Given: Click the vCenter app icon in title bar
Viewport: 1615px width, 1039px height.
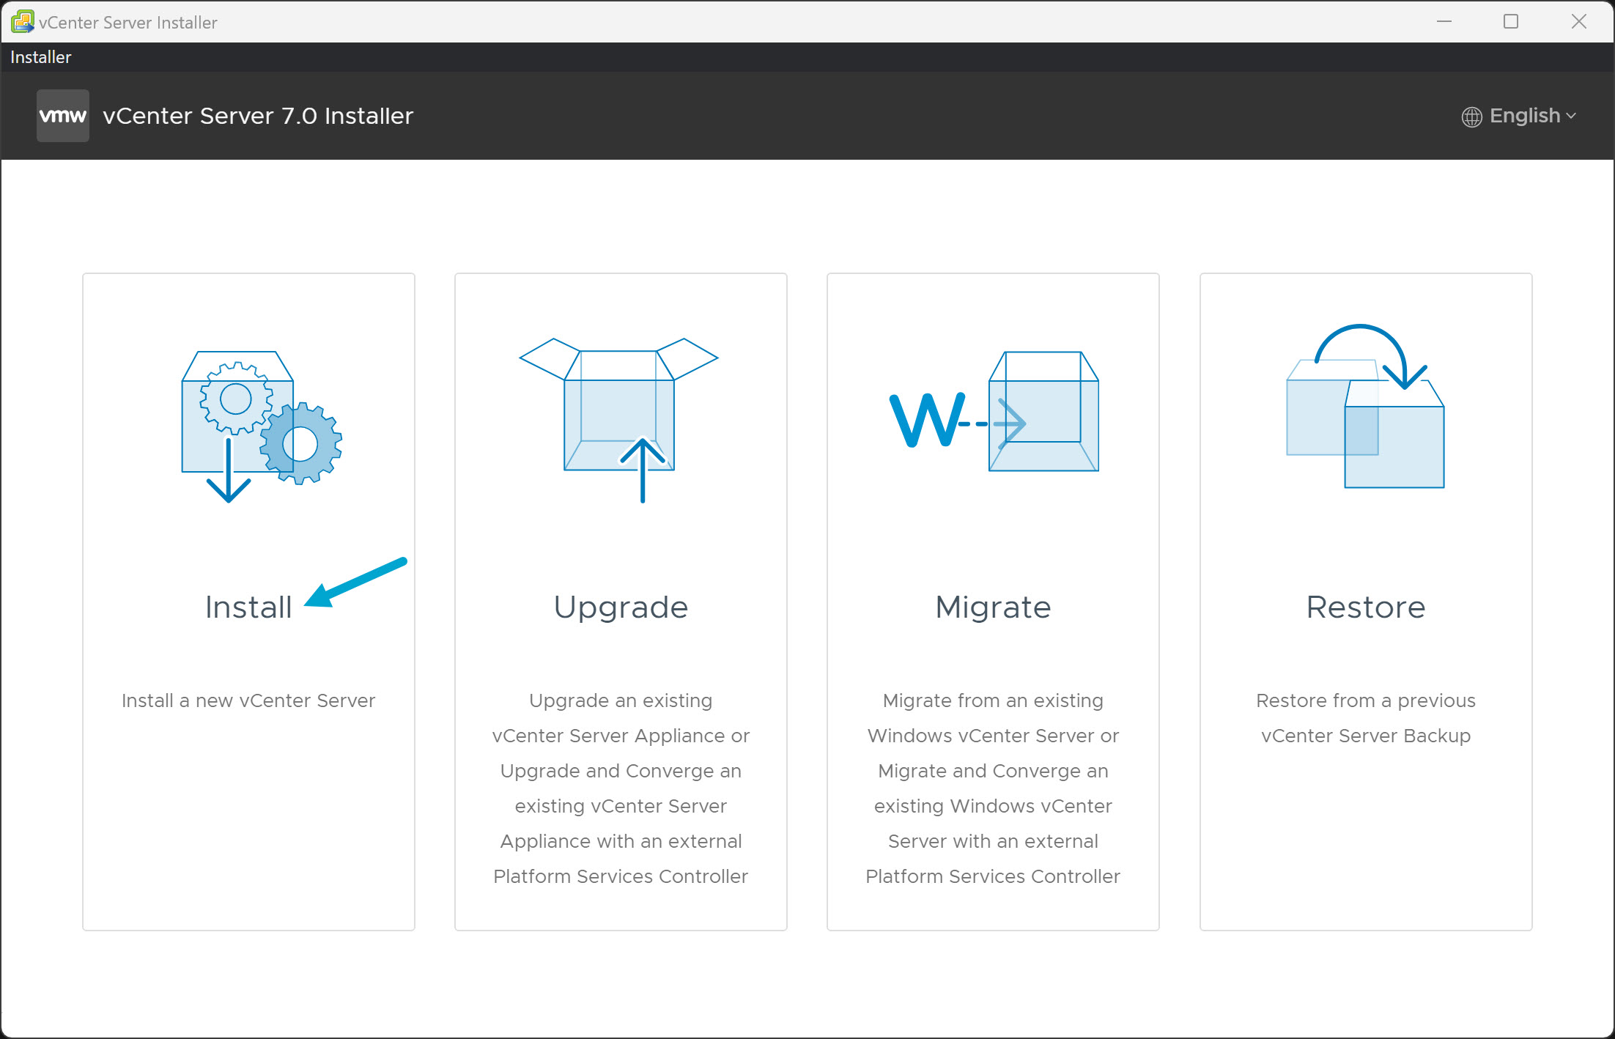Looking at the screenshot, I should click(22, 22).
